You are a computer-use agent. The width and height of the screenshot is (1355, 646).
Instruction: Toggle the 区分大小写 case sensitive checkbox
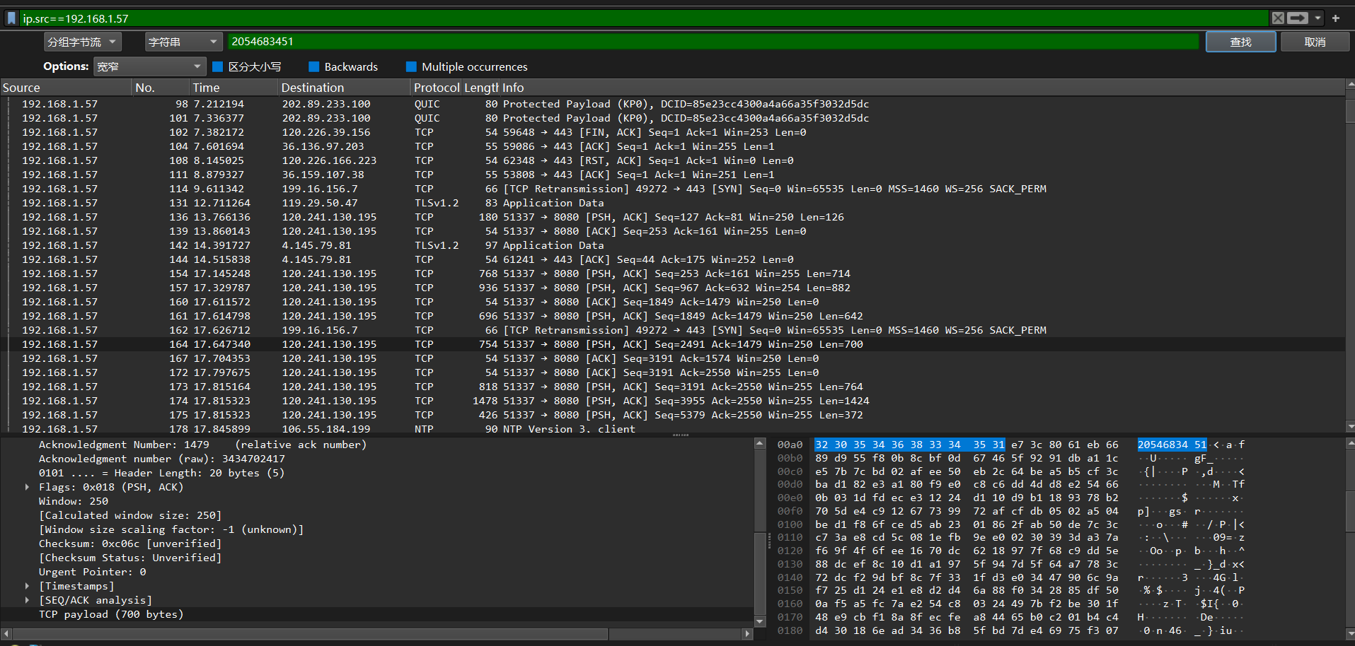pos(218,66)
